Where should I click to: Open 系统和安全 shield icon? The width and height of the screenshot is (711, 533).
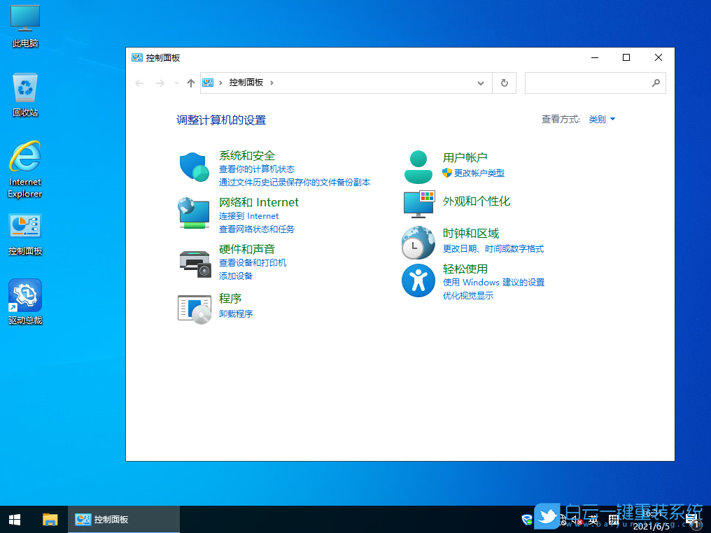tap(194, 166)
